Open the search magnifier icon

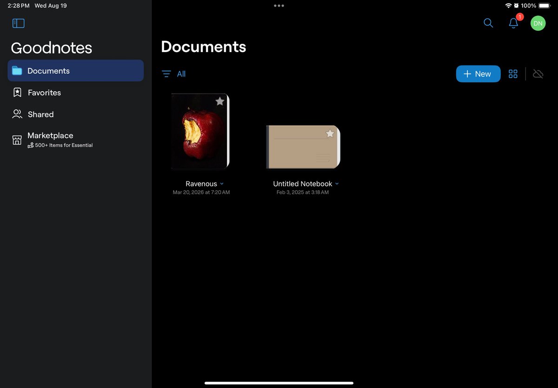tap(488, 23)
